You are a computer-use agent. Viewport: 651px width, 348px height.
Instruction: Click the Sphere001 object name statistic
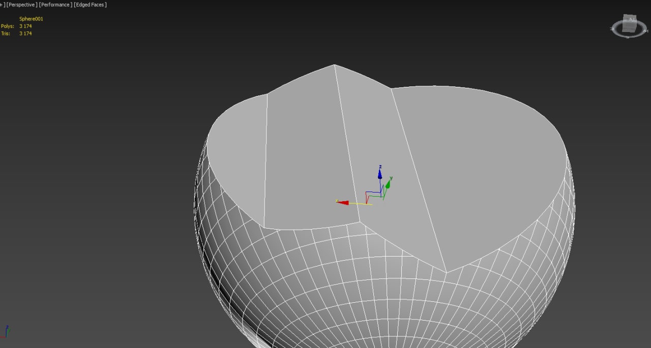tap(31, 19)
